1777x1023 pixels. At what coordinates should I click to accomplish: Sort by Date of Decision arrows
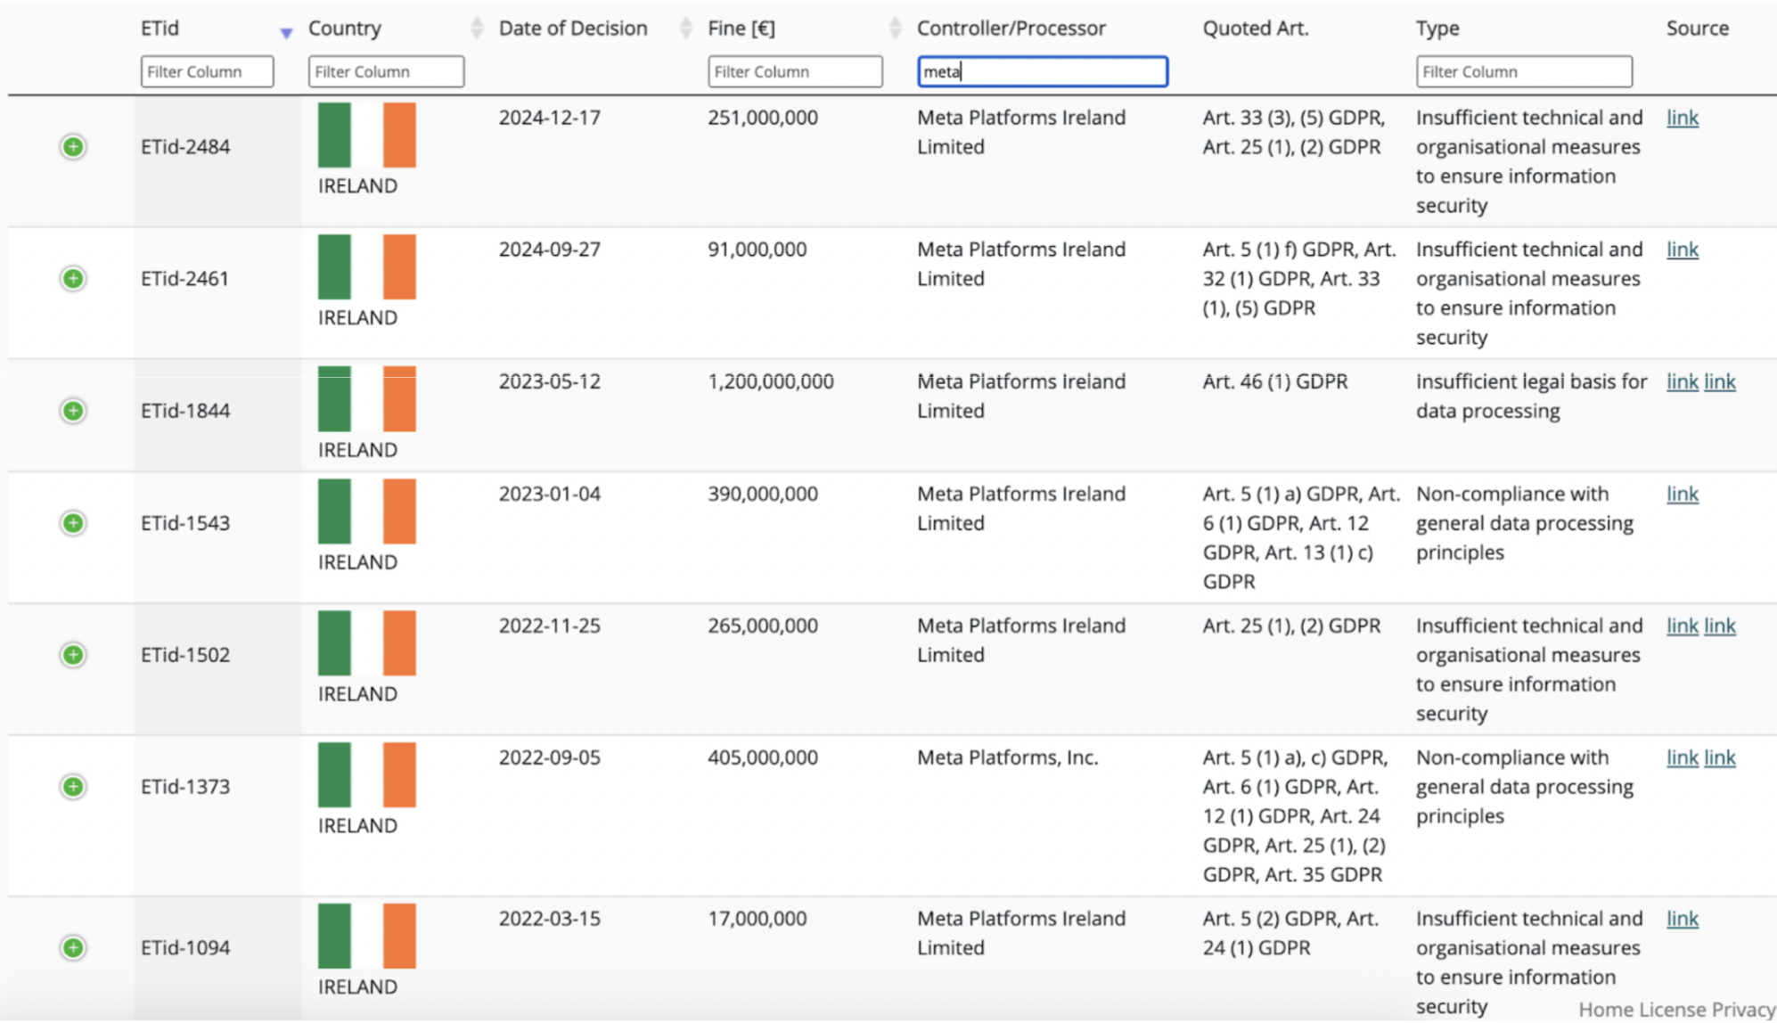click(685, 29)
